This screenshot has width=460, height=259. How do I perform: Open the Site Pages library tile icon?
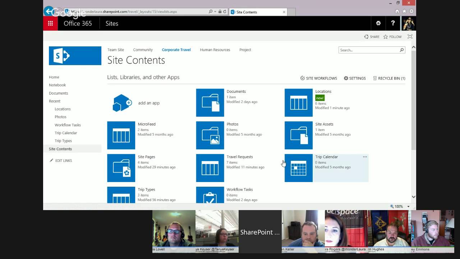pos(121,168)
